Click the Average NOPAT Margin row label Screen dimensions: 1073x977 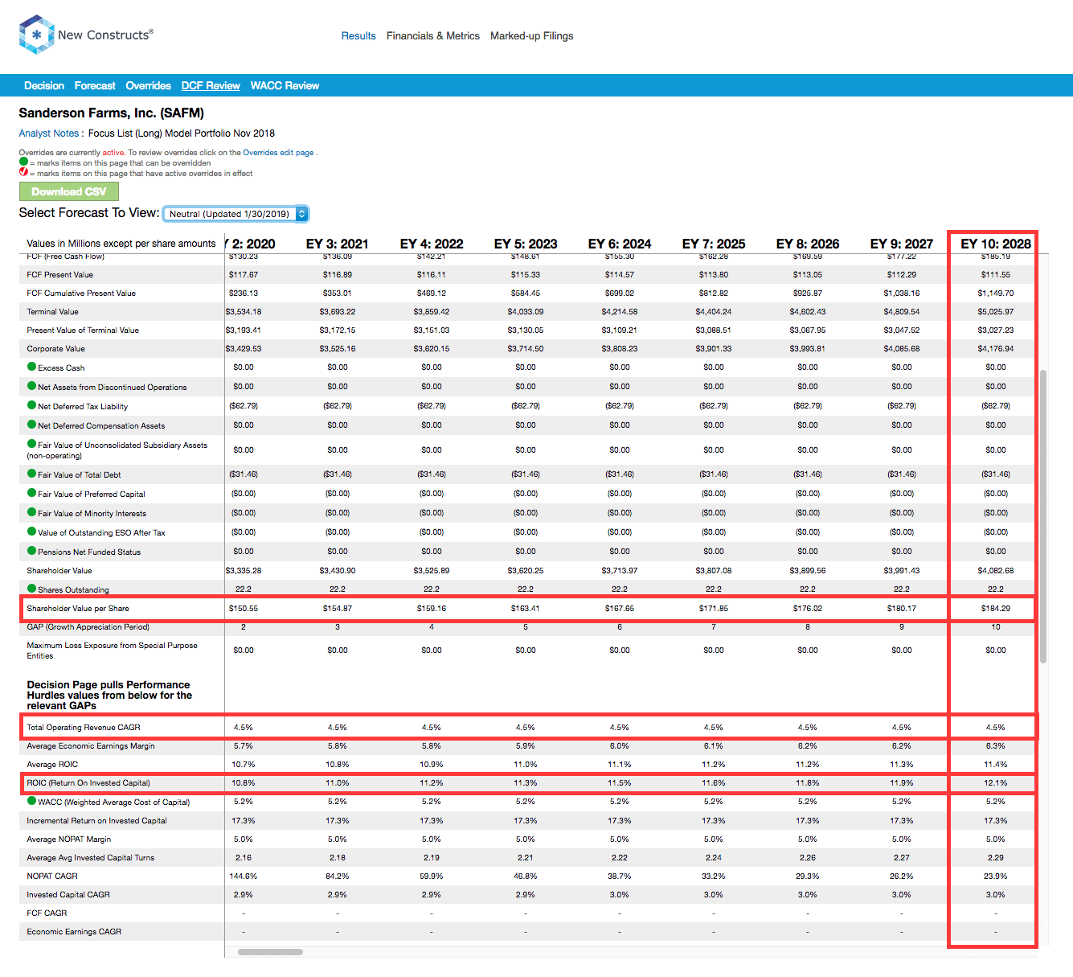[x=69, y=839]
